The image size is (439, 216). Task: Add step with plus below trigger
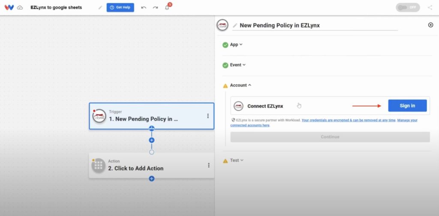pos(152,140)
